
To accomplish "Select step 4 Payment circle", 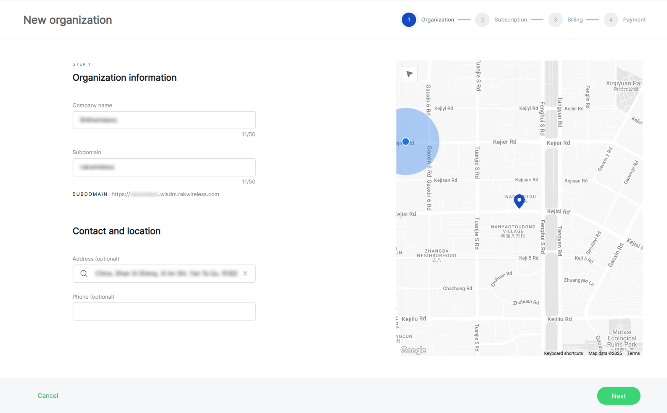I will click(x=611, y=20).
